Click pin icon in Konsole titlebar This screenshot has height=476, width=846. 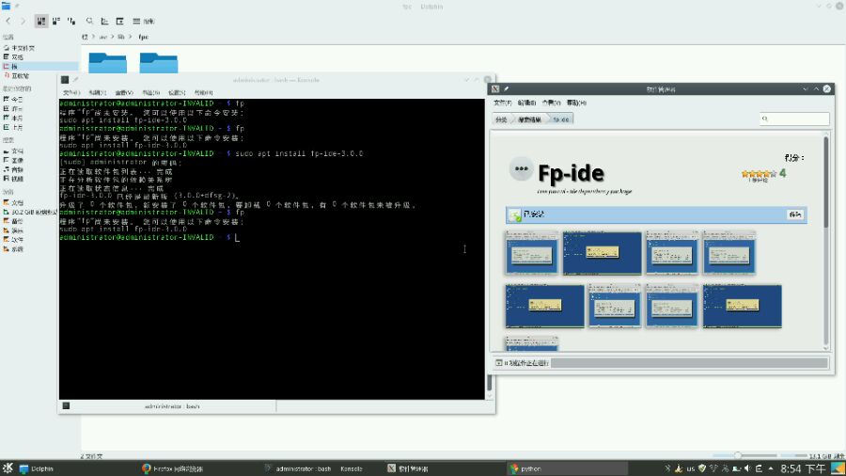[x=76, y=80]
